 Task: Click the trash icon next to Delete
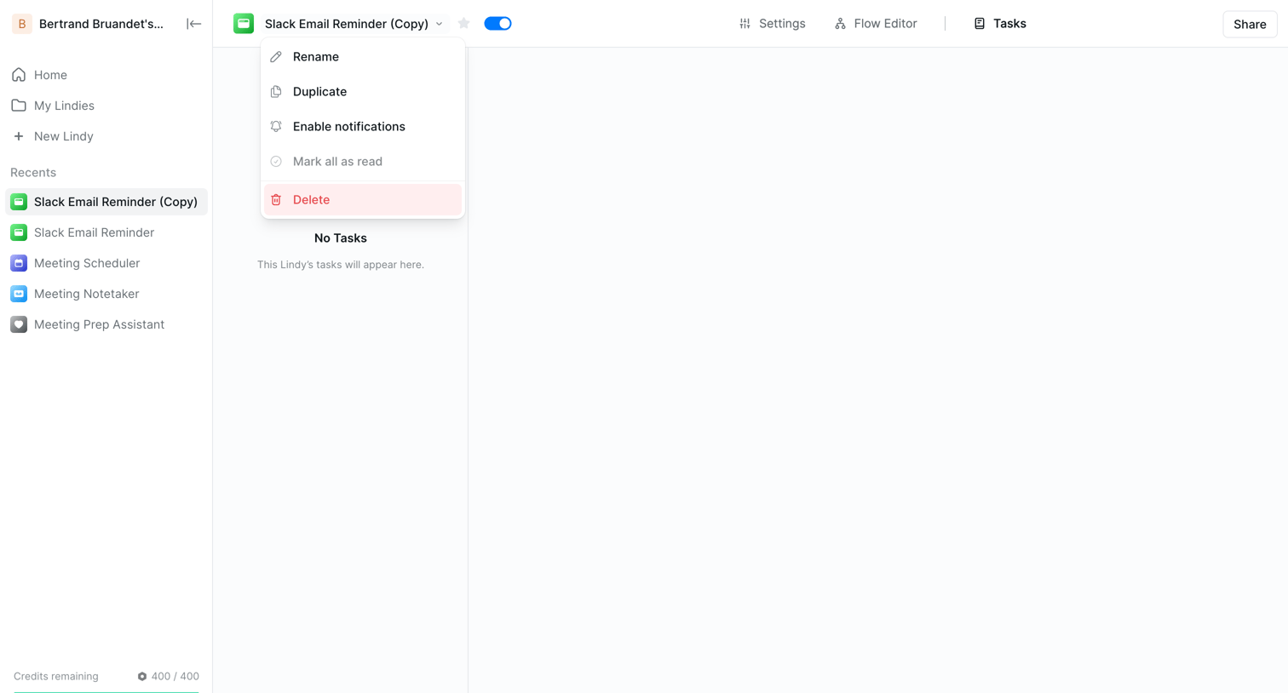tap(276, 200)
